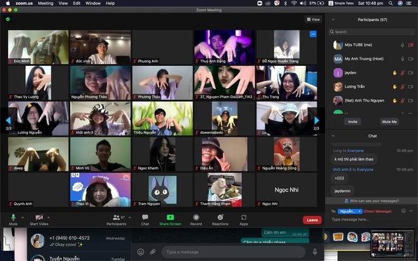
Task: Open the +1 (949) 610-4572 conversation
Action: (x=79, y=241)
